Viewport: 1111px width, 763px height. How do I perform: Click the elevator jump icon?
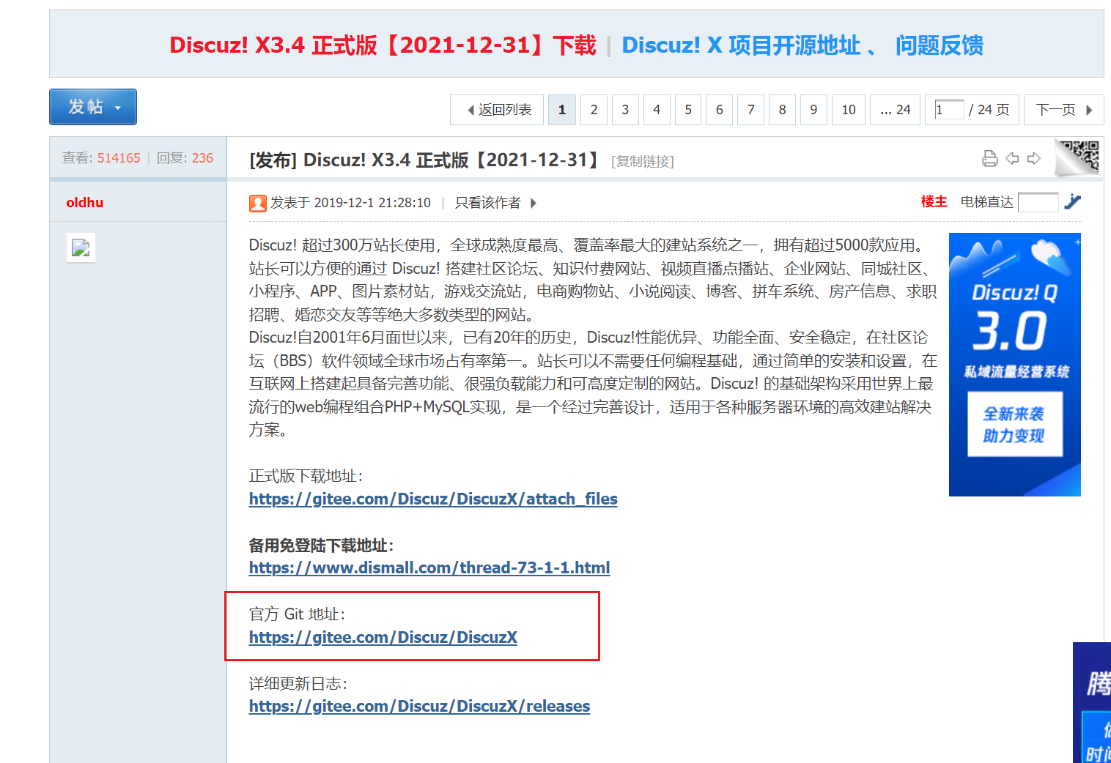(x=1073, y=202)
